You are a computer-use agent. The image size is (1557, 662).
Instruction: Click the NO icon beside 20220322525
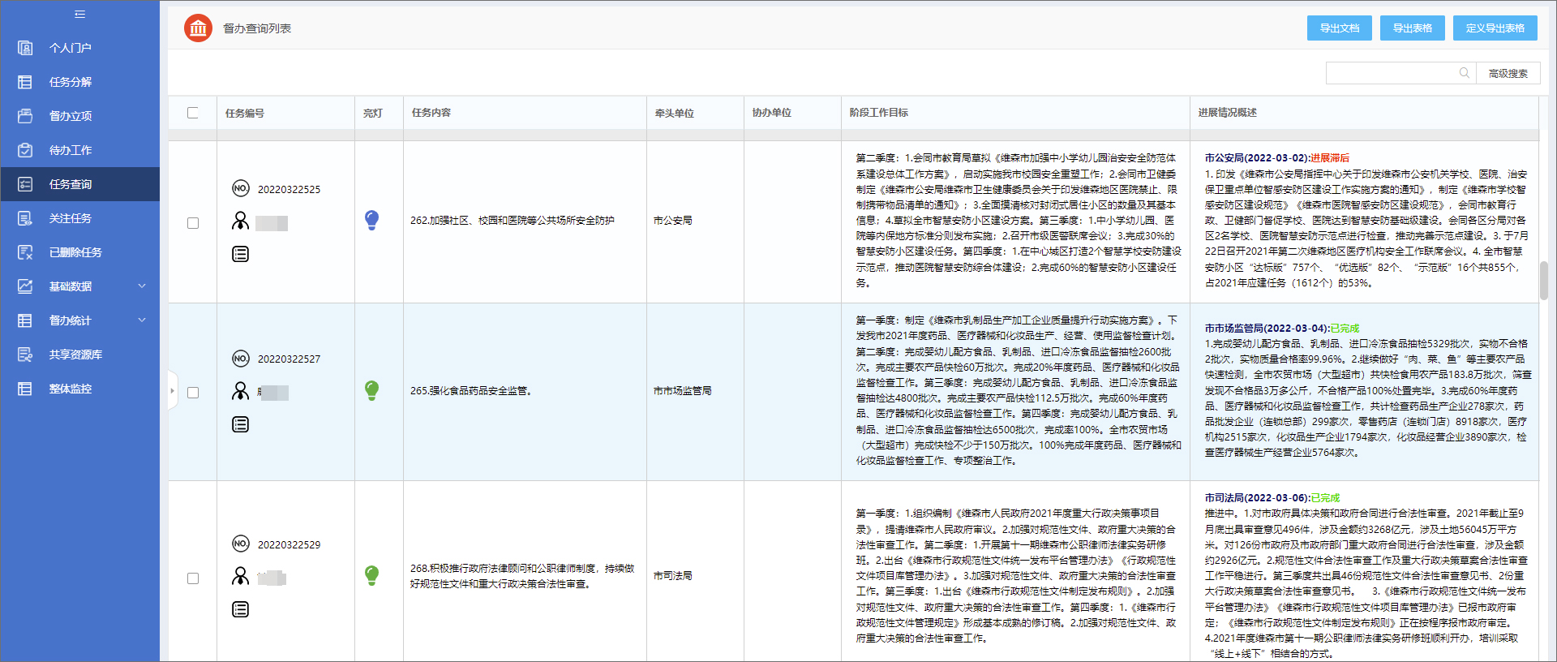(240, 189)
